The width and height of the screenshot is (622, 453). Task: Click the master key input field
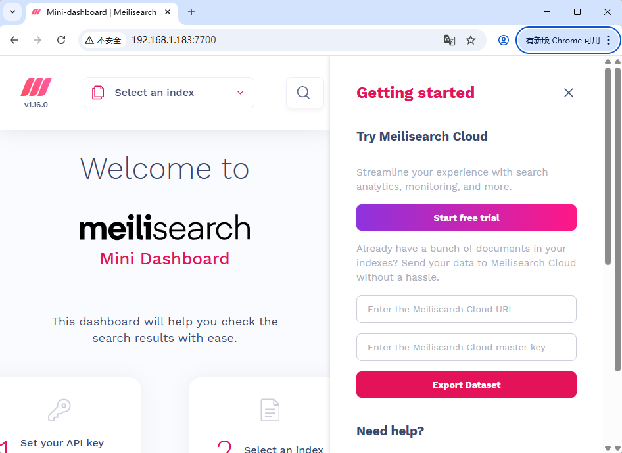(466, 347)
